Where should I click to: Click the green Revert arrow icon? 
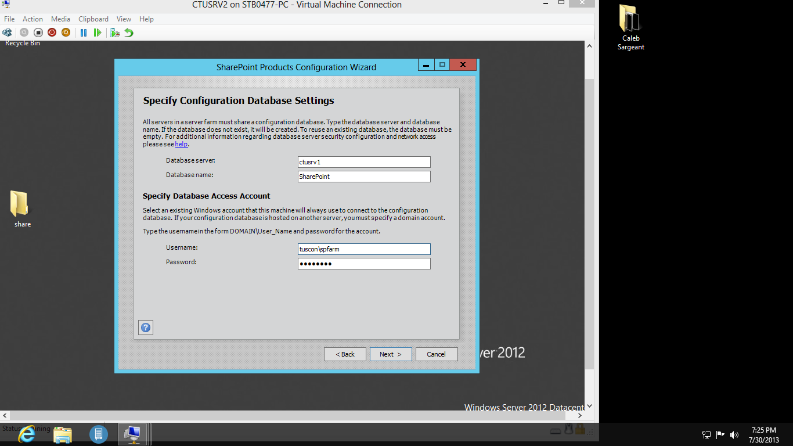point(129,33)
